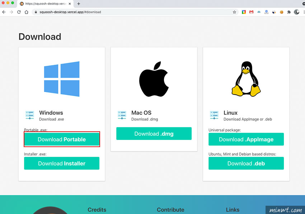
Task: Download the Linux .deb package
Action: 246,163
